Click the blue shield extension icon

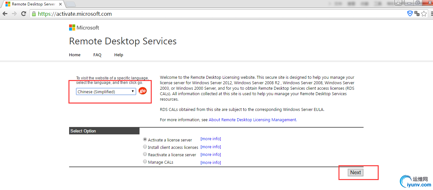click(x=410, y=14)
